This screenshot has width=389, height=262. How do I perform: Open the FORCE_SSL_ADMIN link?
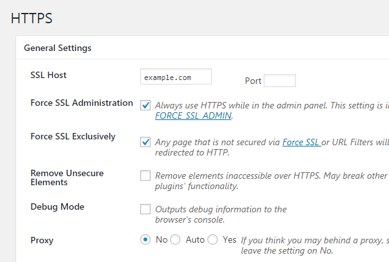pos(193,116)
